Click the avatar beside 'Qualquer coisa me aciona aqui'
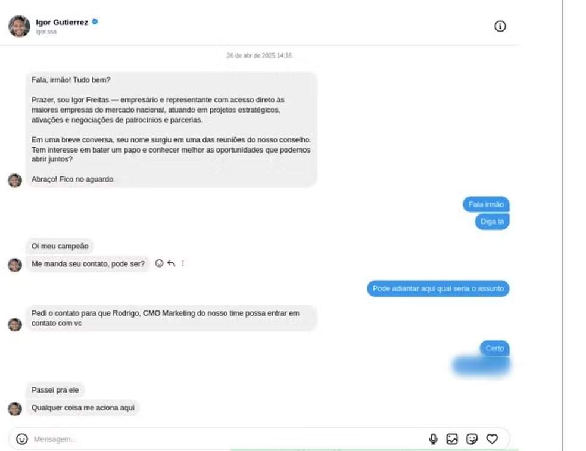This screenshot has height=451, width=586. click(x=15, y=409)
